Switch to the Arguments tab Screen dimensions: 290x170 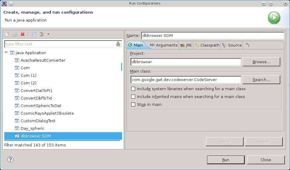tap(163, 45)
